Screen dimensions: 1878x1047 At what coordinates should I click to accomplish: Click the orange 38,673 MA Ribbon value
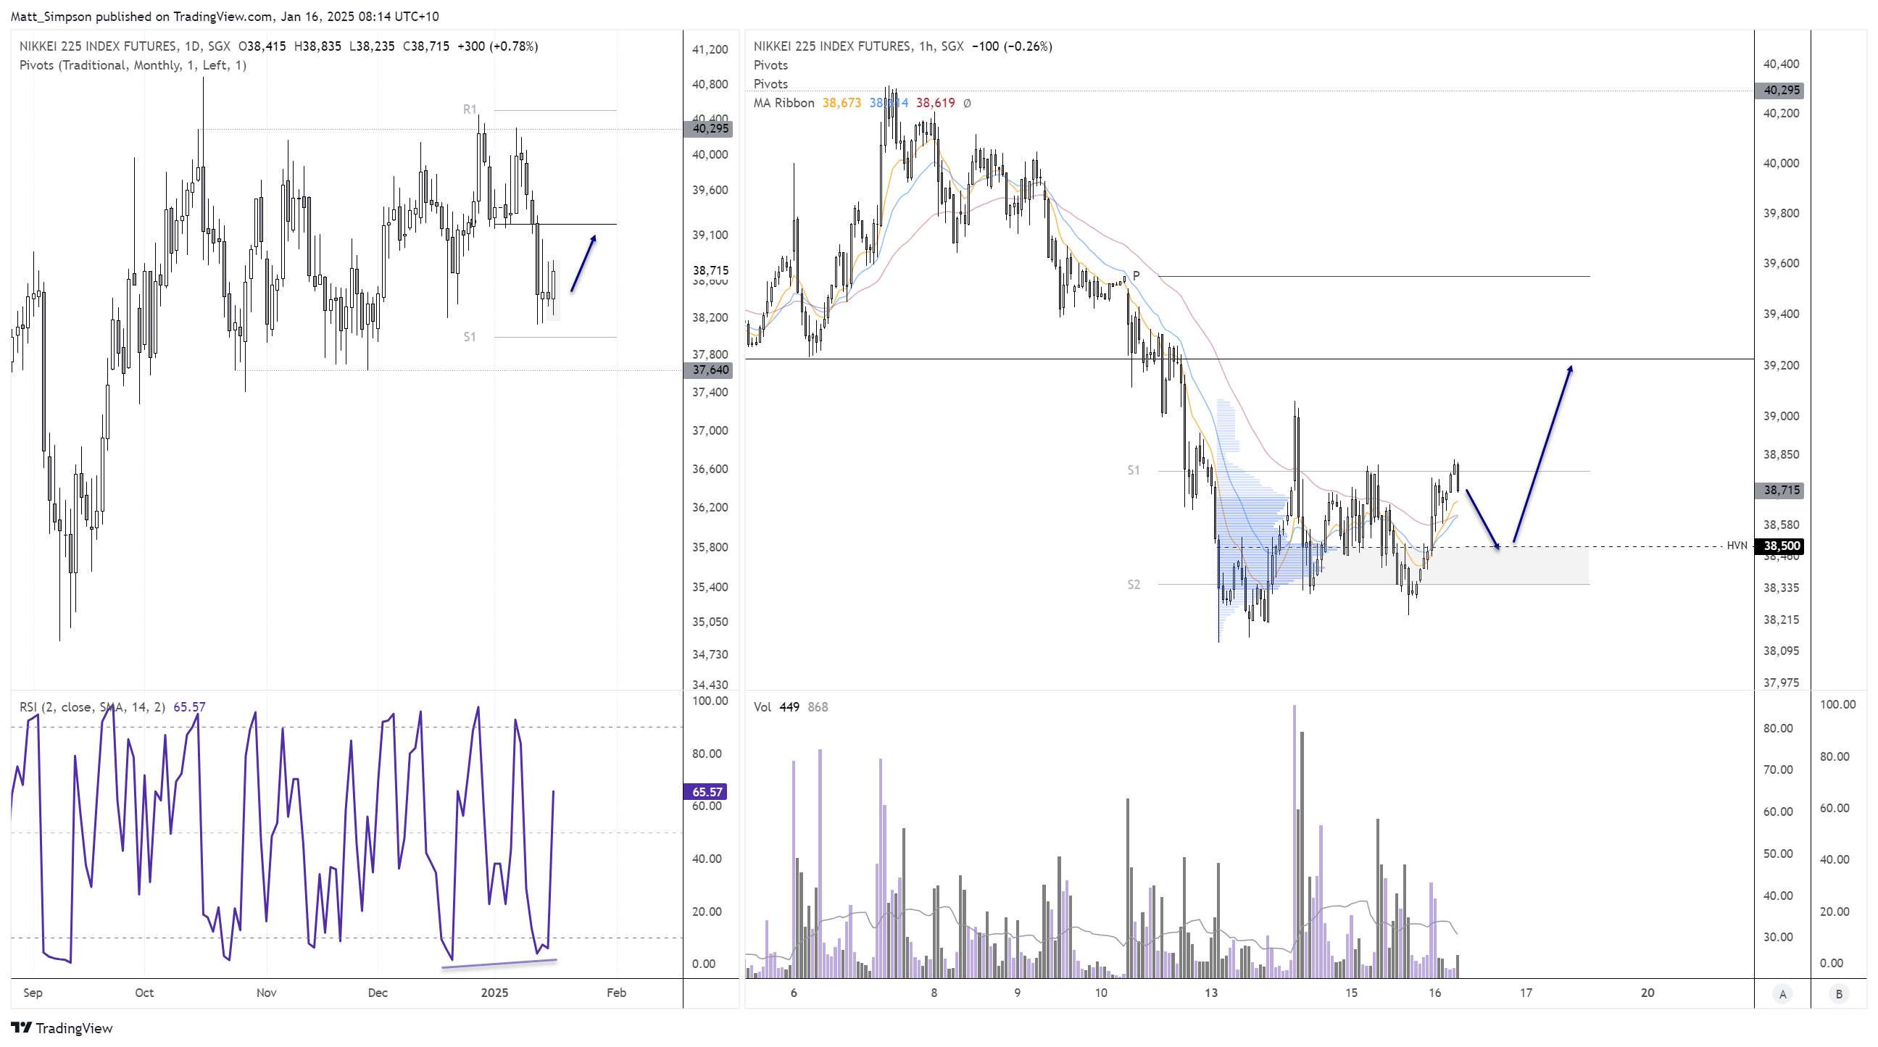(842, 103)
